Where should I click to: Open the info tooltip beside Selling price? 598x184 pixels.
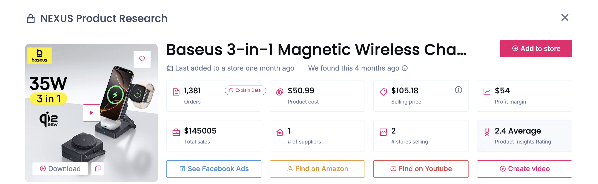click(x=459, y=90)
